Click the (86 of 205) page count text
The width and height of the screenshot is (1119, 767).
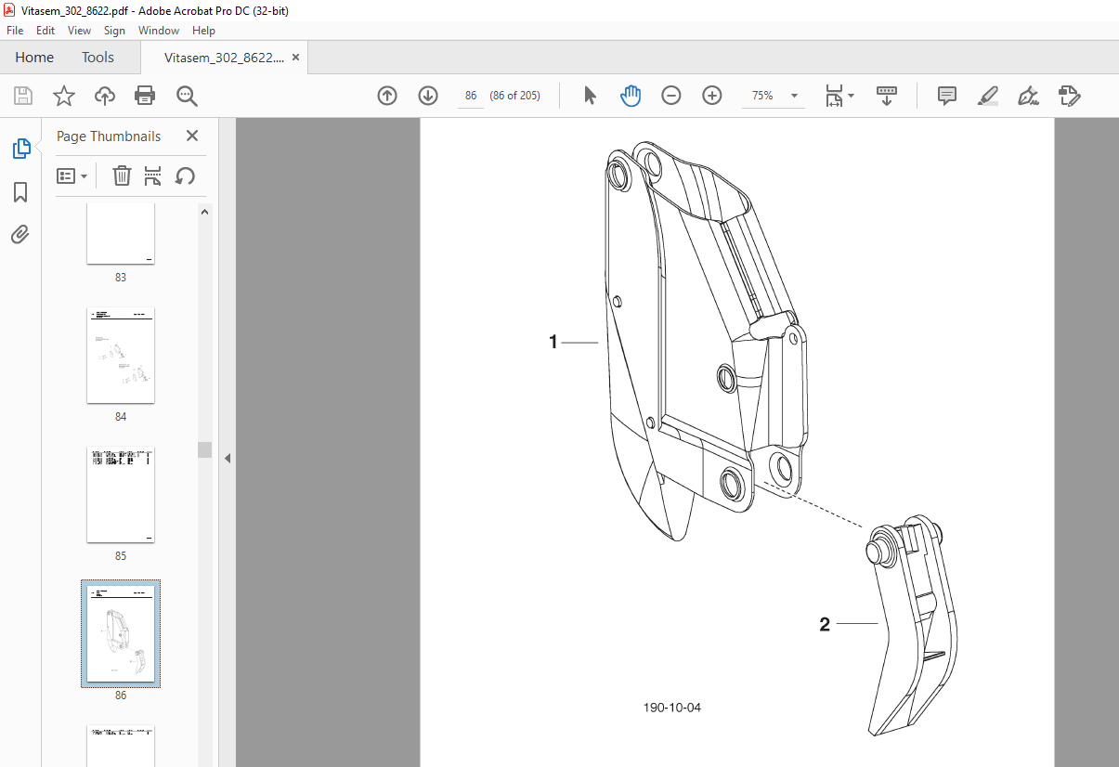[x=515, y=96]
